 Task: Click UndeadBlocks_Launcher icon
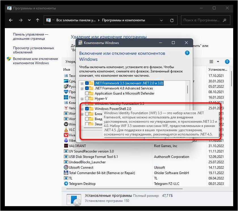pos(66,162)
